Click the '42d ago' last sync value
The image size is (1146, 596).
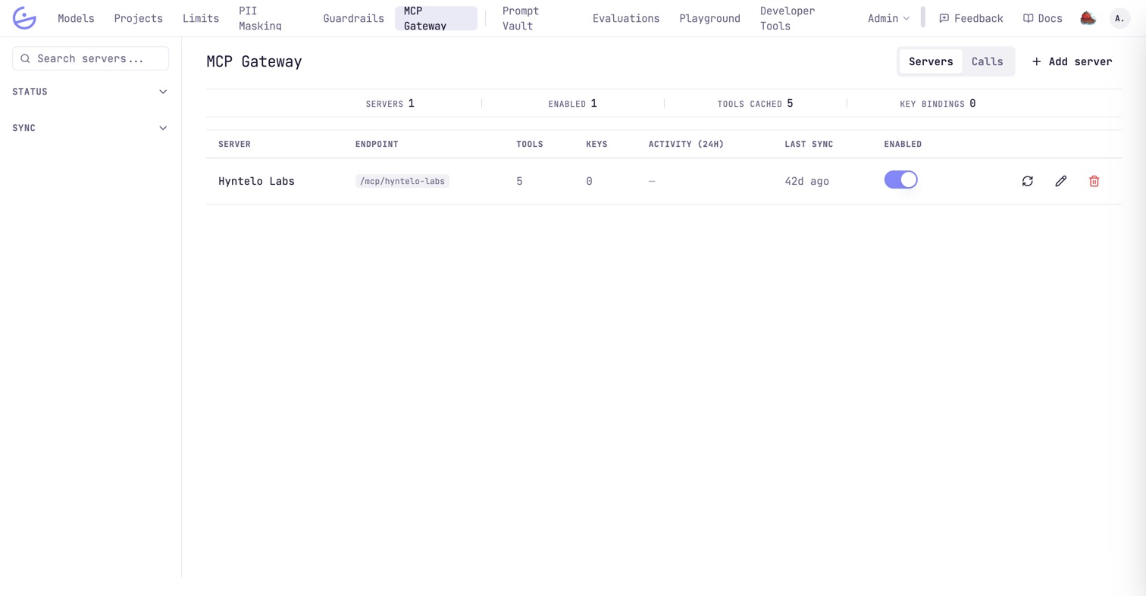(806, 181)
